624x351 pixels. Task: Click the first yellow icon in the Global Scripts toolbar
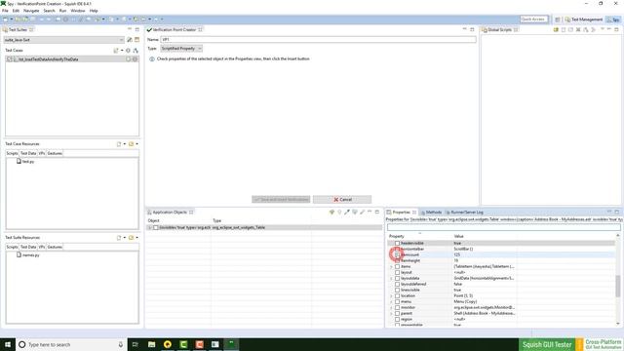(556, 30)
